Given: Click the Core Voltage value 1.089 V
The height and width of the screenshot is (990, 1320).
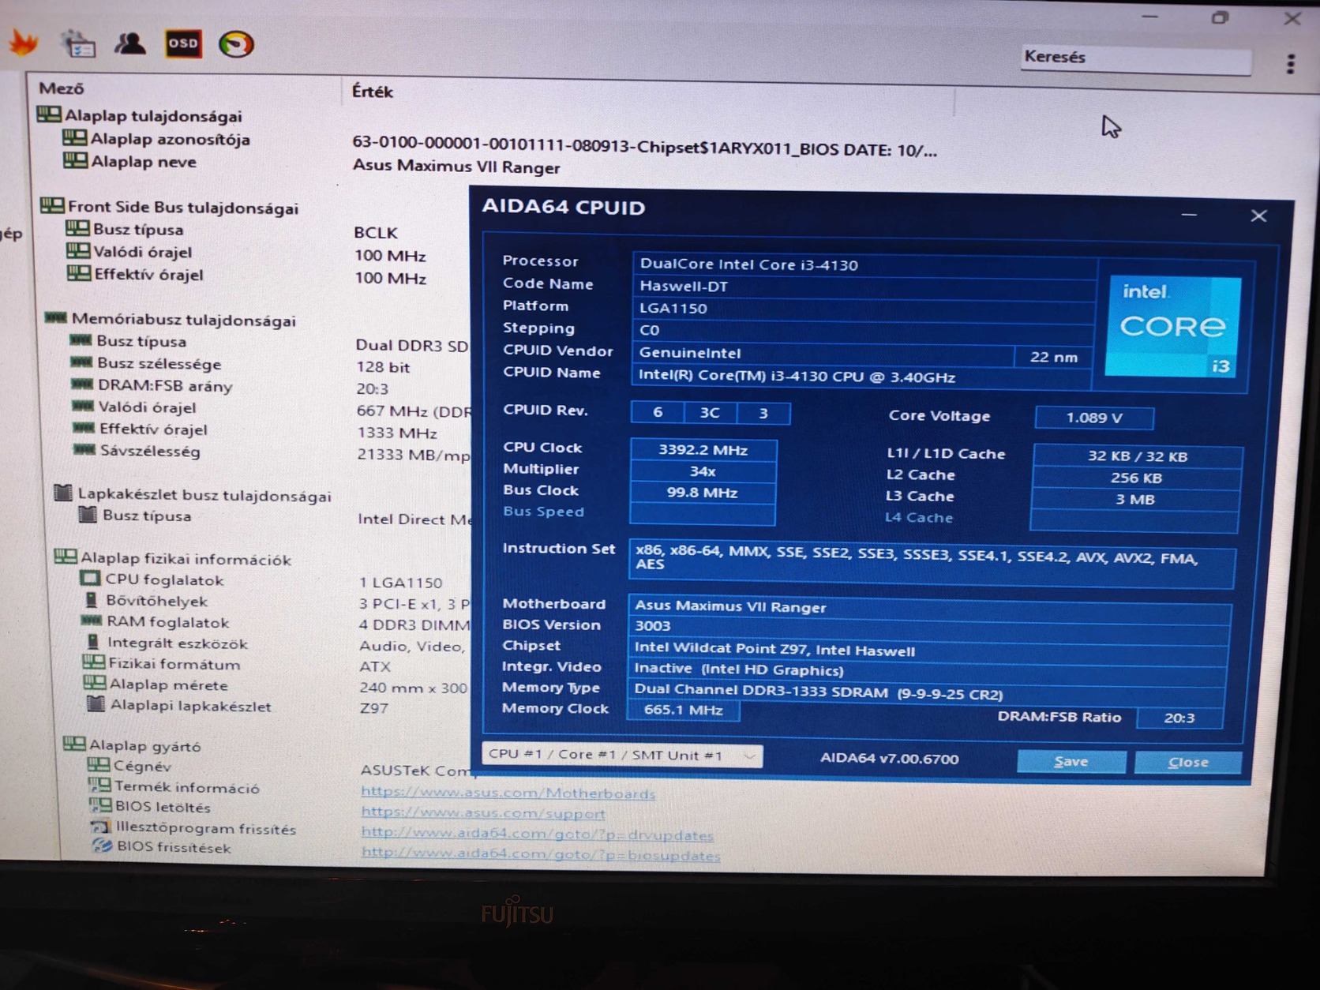Looking at the screenshot, I should pos(1094,418).
